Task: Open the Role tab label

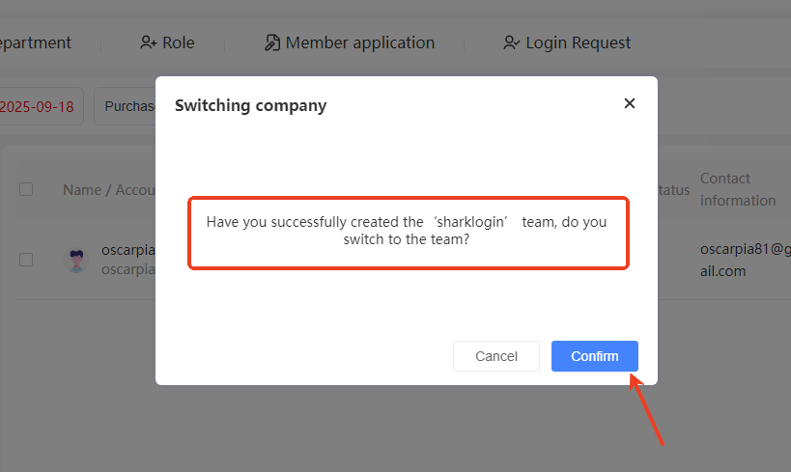Action: 179,42
